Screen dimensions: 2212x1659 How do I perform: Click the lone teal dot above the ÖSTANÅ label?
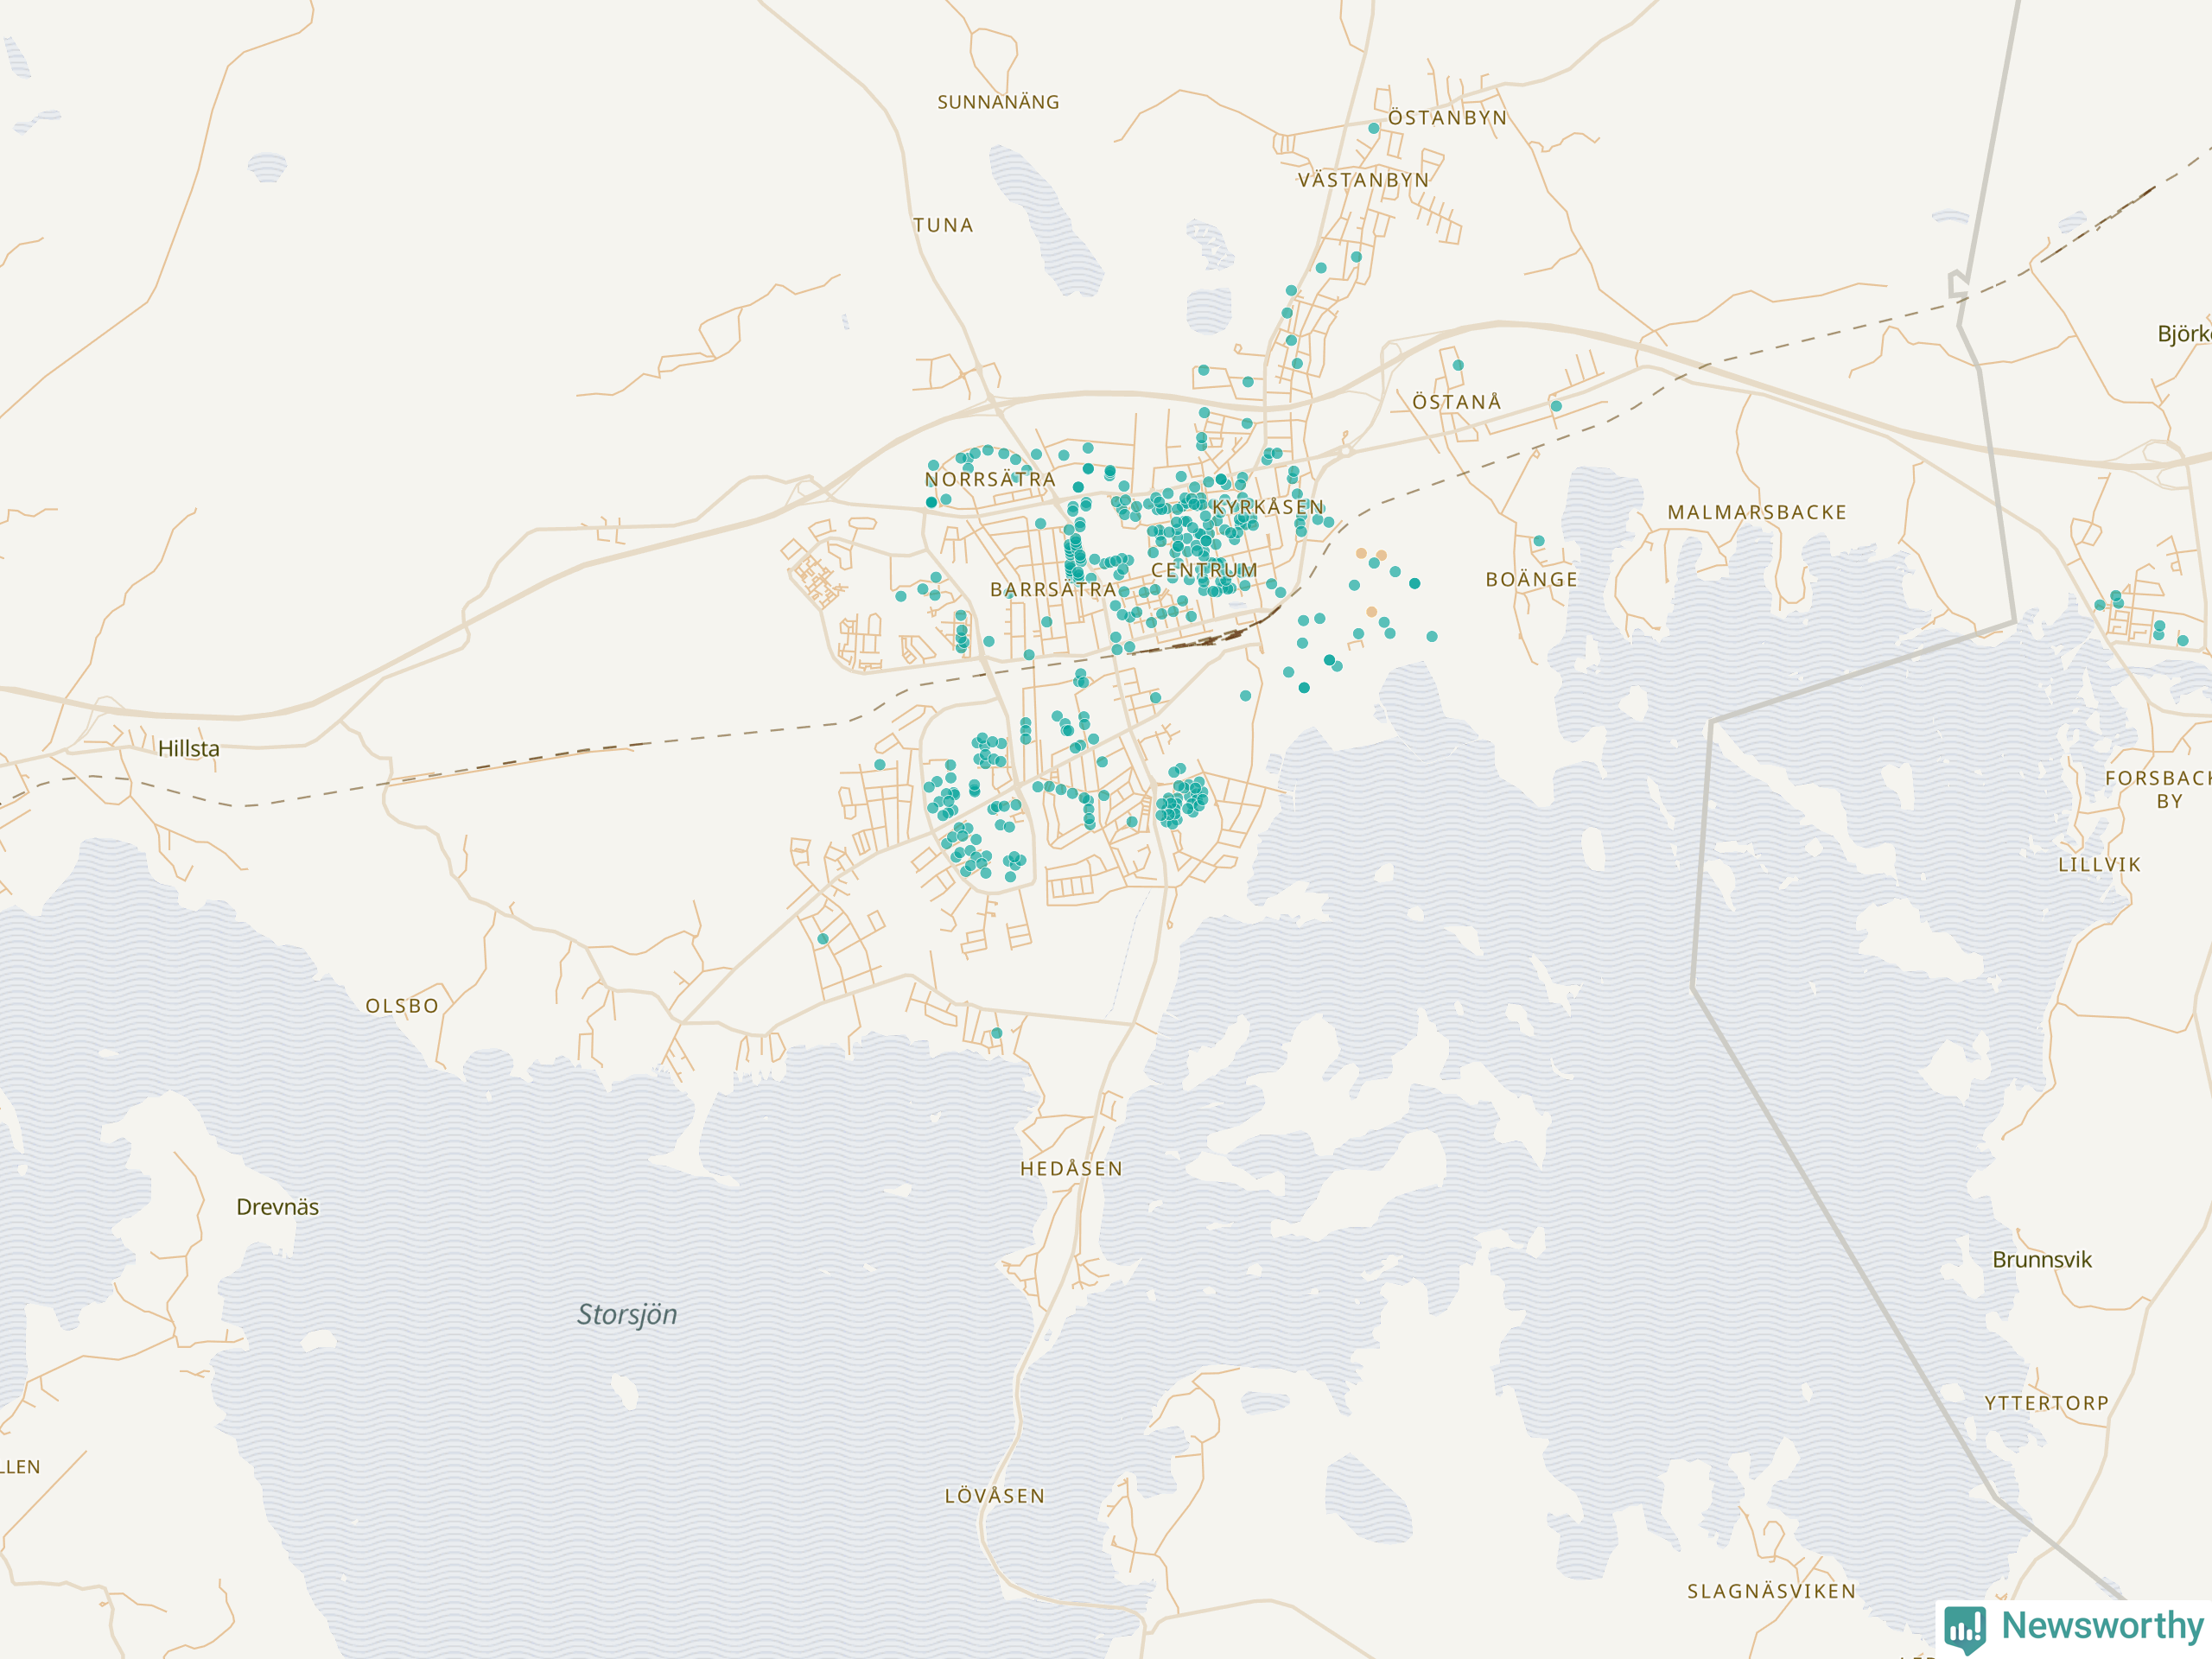1458,365
